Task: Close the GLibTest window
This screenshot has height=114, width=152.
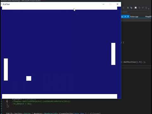Action: (117, 4)
